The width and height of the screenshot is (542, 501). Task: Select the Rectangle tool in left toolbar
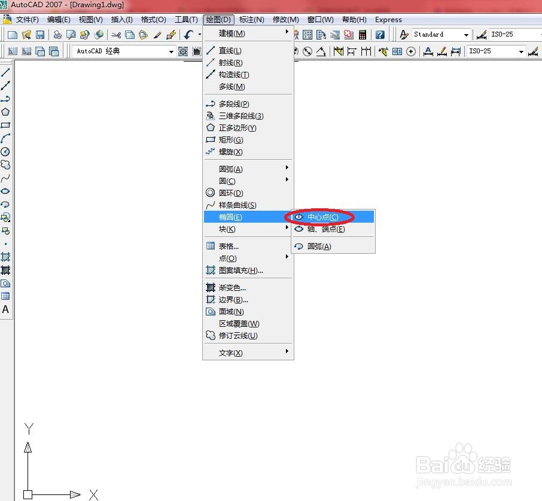point(5,125)
